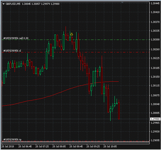The height and width of the screenshot is (150, 161).
Task: Click the GBPUSD,M5 chart title text
Action: [13, 4]
